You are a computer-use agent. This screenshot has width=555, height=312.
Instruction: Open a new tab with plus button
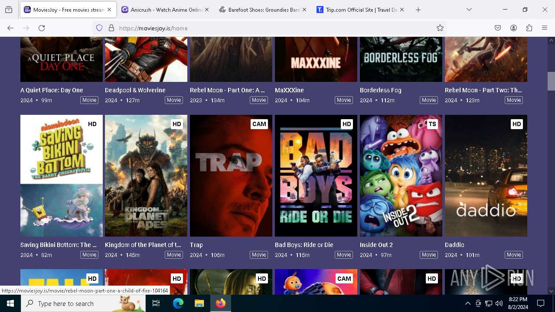(418, 10)
